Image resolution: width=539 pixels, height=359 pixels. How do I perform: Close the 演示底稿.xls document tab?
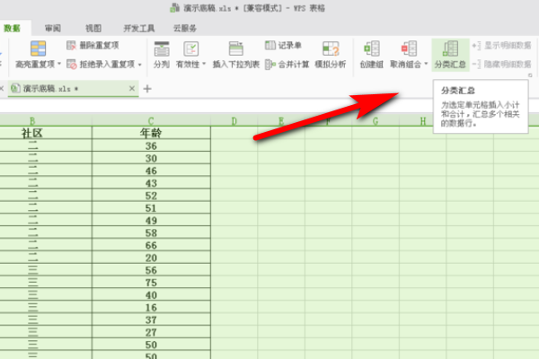click(132, 89)
